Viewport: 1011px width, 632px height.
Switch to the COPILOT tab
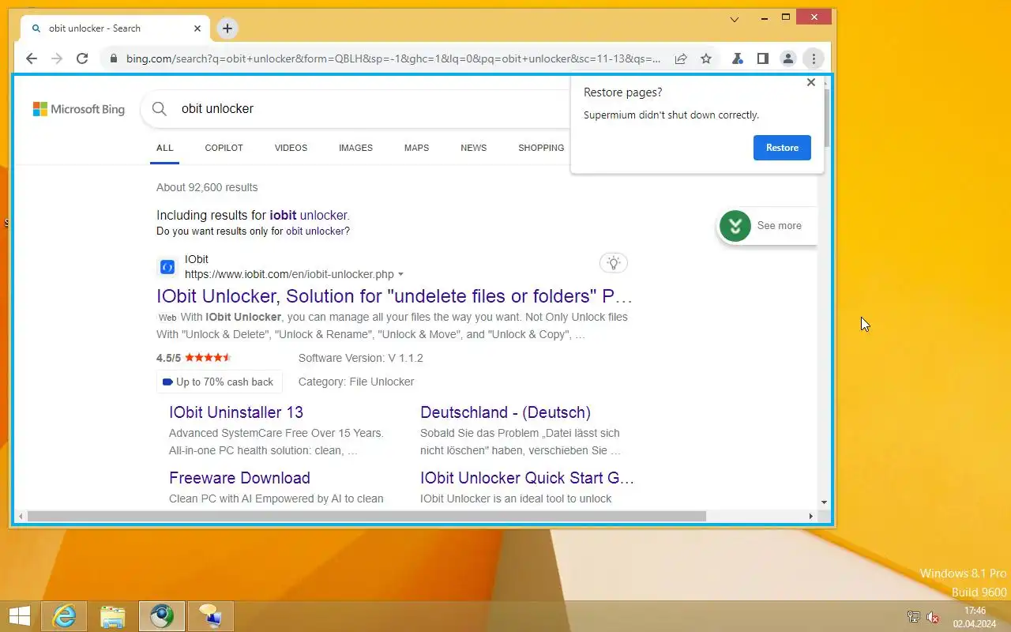click(x=224, y=148)
